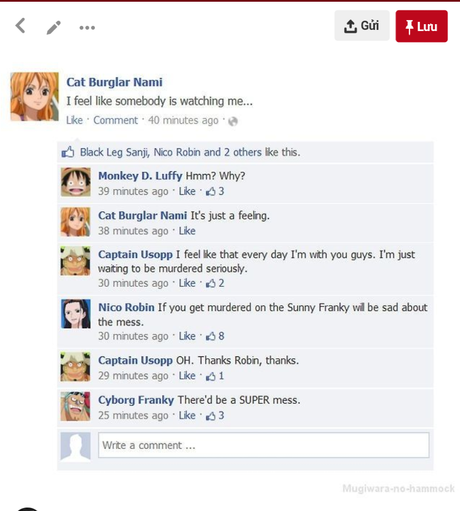Click Cyborg Franky's avatar picture
Viewport: 460px width, 511px height.
[x=76, y=406]
